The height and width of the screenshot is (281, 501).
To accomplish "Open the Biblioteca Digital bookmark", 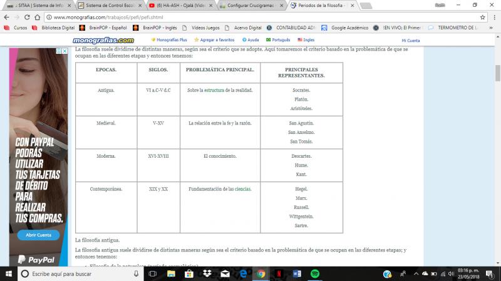I will pyautogui.click(x=54, y=28).
